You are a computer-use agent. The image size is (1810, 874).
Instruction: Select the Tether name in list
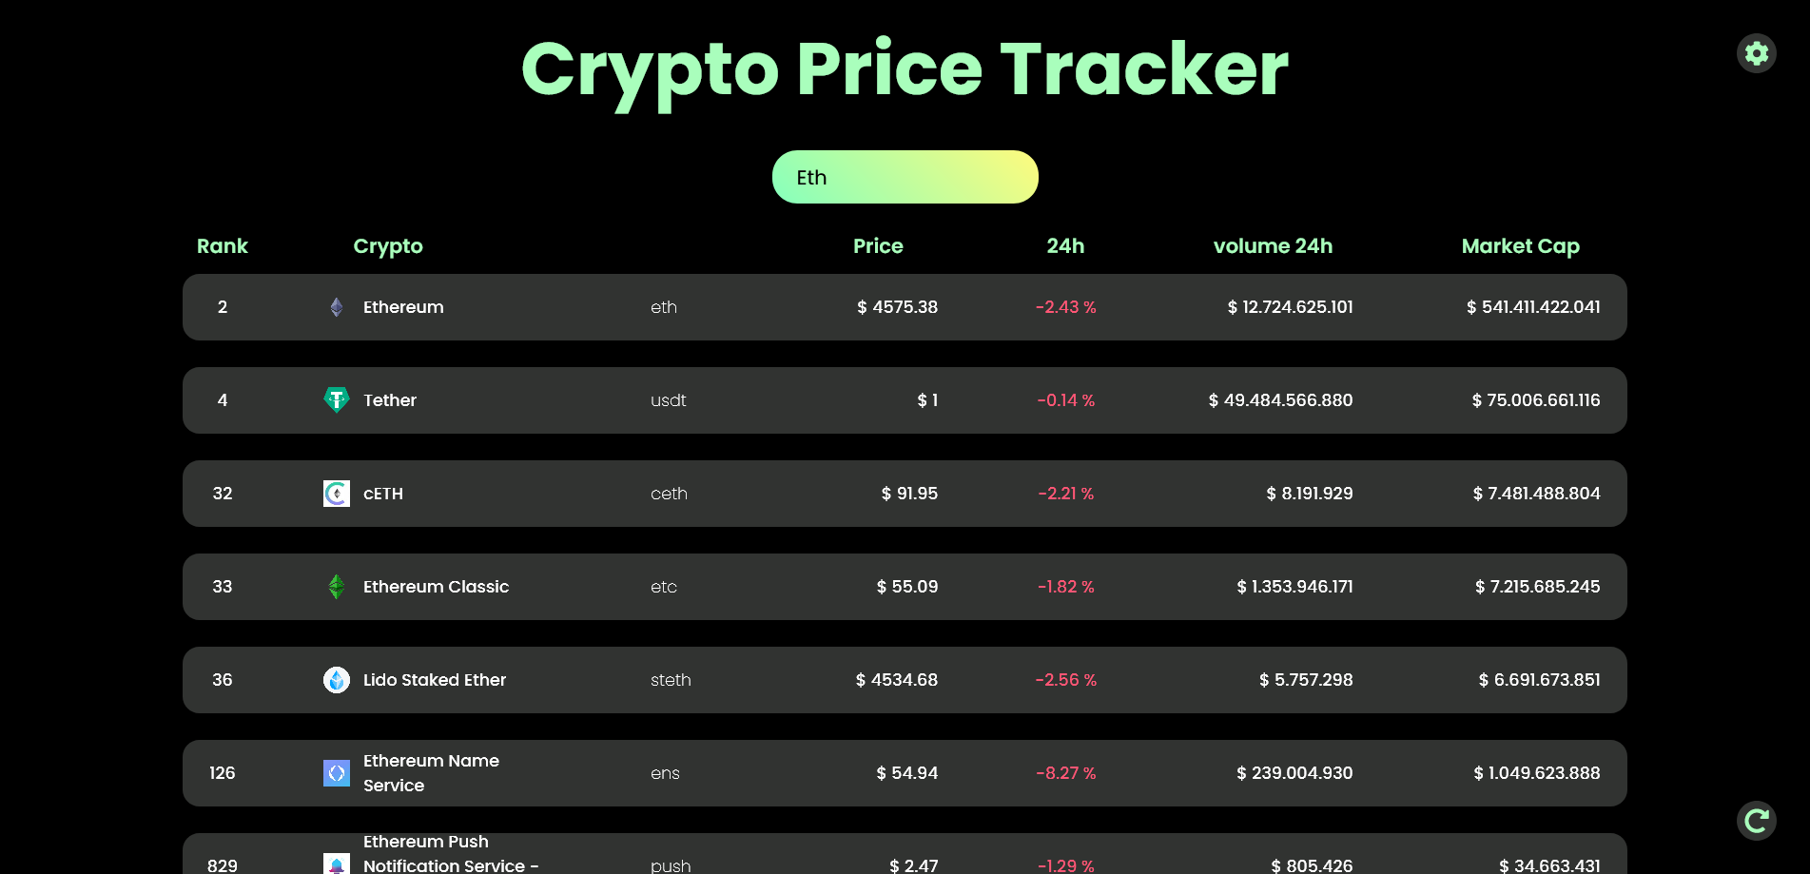[x=390, y=400]
